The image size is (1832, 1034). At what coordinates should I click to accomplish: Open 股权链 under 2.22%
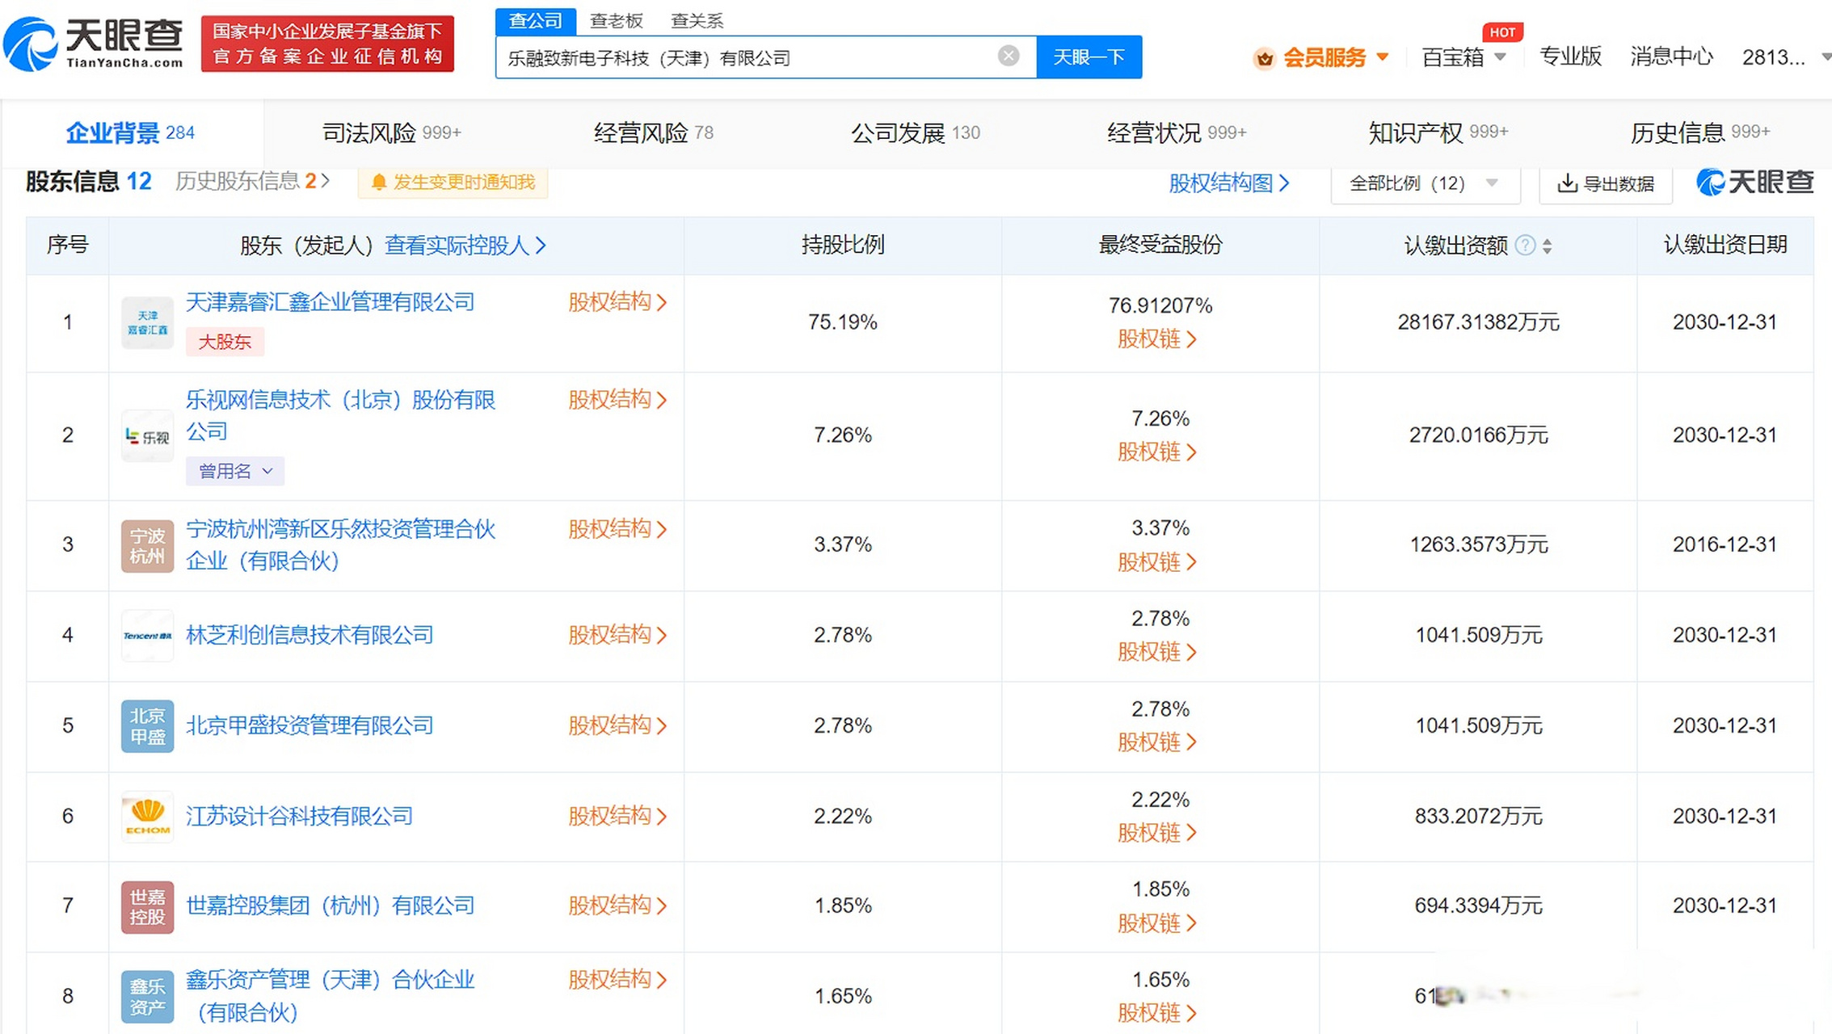pos(1157,833)
